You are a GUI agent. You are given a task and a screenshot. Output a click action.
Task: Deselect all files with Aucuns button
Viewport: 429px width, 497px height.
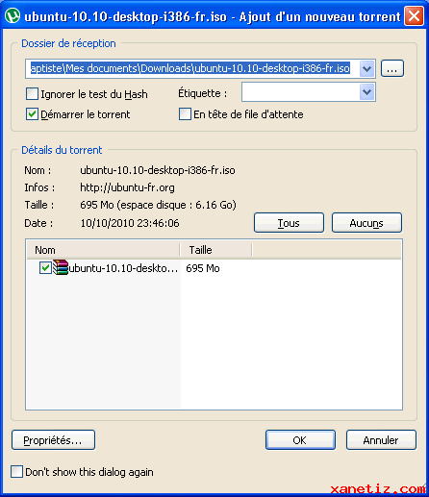coord(366,223)
